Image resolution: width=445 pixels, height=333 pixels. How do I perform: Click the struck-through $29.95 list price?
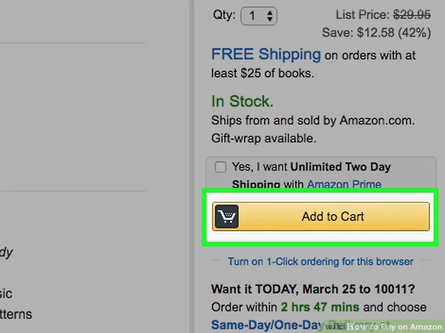[413, 13]
